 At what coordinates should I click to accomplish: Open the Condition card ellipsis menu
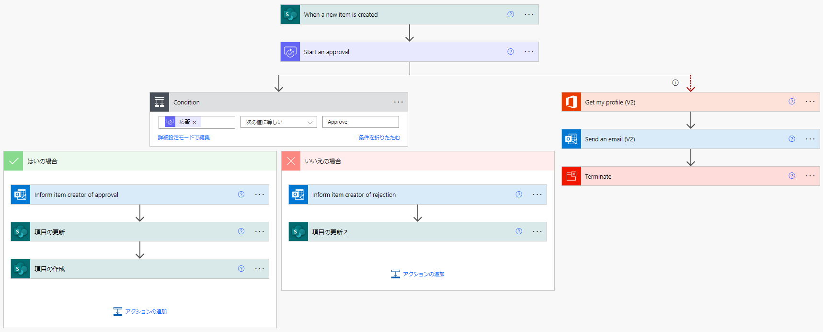click(399, 102)
